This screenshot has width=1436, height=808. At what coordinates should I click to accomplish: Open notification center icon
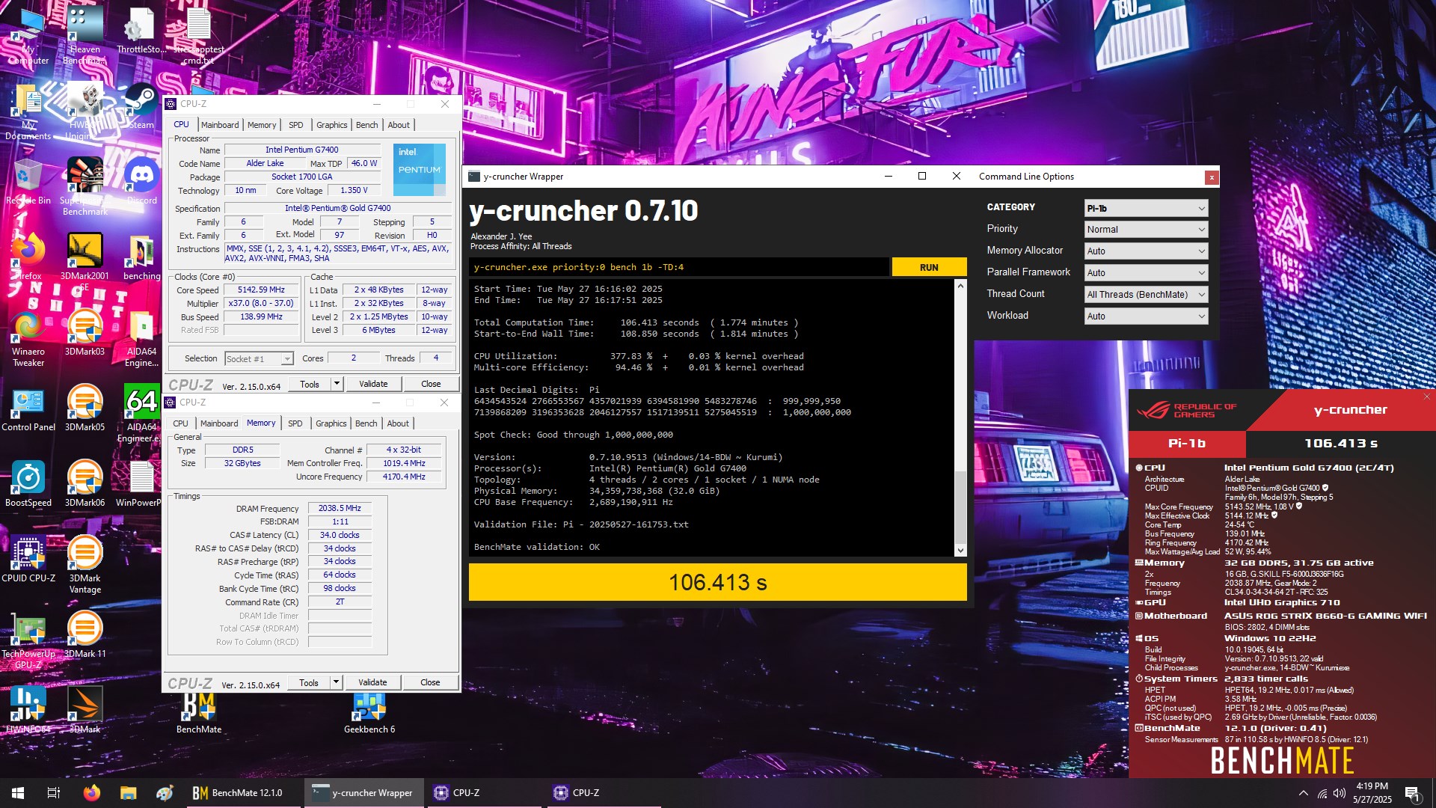tap(1413, 794)
